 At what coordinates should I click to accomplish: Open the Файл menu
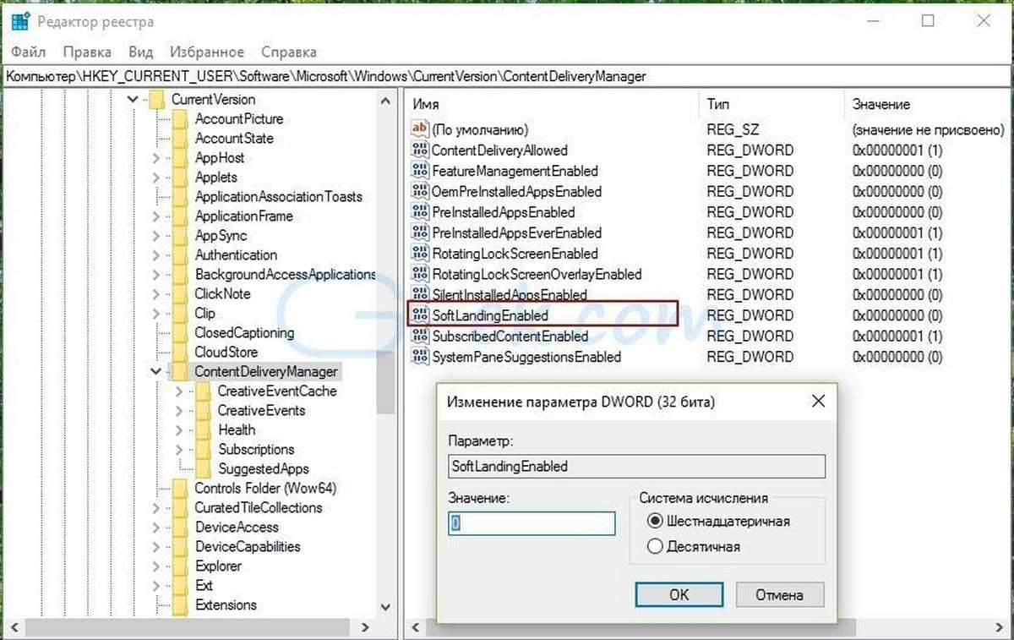click(29, 52)
